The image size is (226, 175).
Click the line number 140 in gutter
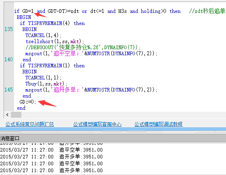click(x=8, y=59)
